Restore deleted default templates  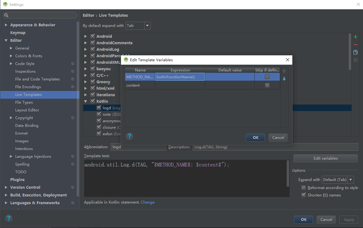355,60
